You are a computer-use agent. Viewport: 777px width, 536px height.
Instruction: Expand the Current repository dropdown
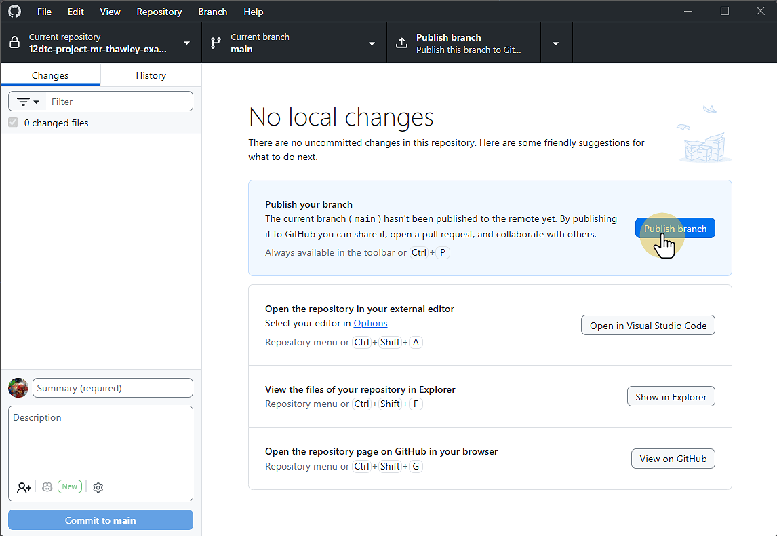click(x=186, y=42)
